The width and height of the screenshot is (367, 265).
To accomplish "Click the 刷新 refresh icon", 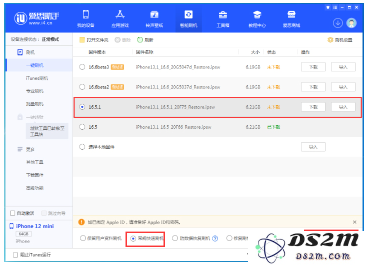I will pos(139,40).
